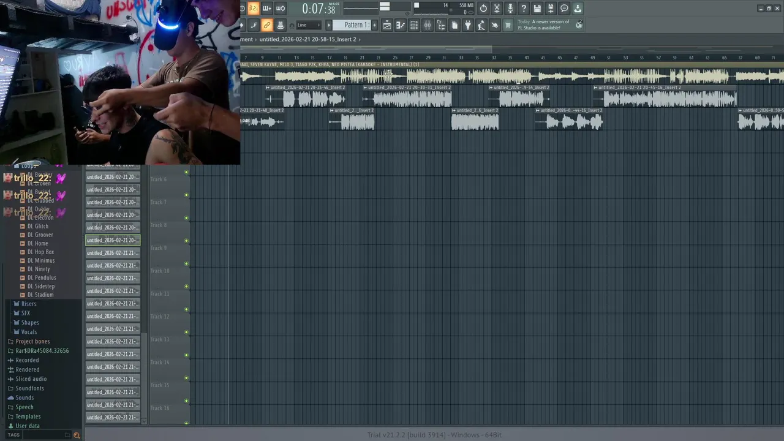Select highlighted untitled_2026-02-21 picker item

click(x=113, y=240)
